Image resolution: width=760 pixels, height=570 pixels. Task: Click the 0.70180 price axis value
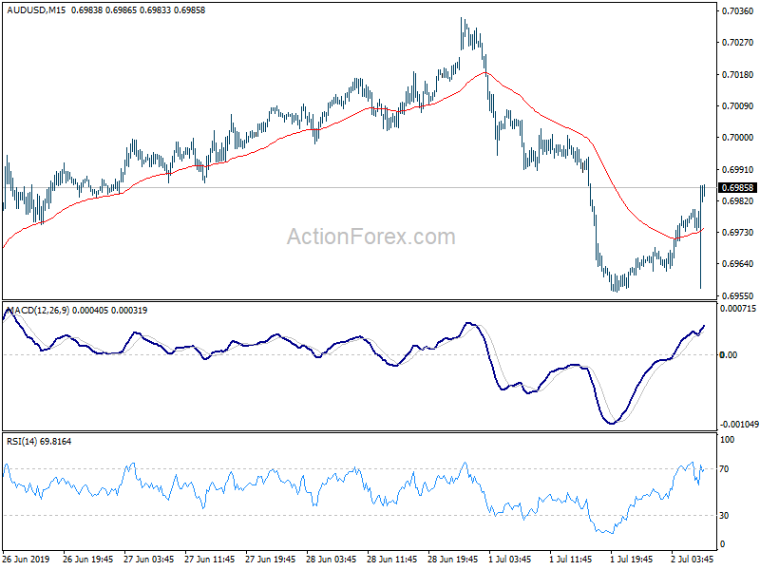(x=737, y=75)
